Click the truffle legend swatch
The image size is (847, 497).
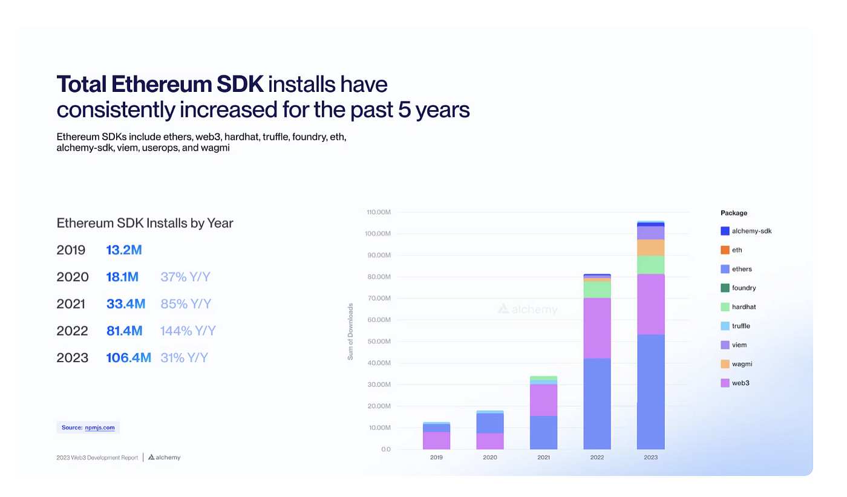(x=725, y=326)
